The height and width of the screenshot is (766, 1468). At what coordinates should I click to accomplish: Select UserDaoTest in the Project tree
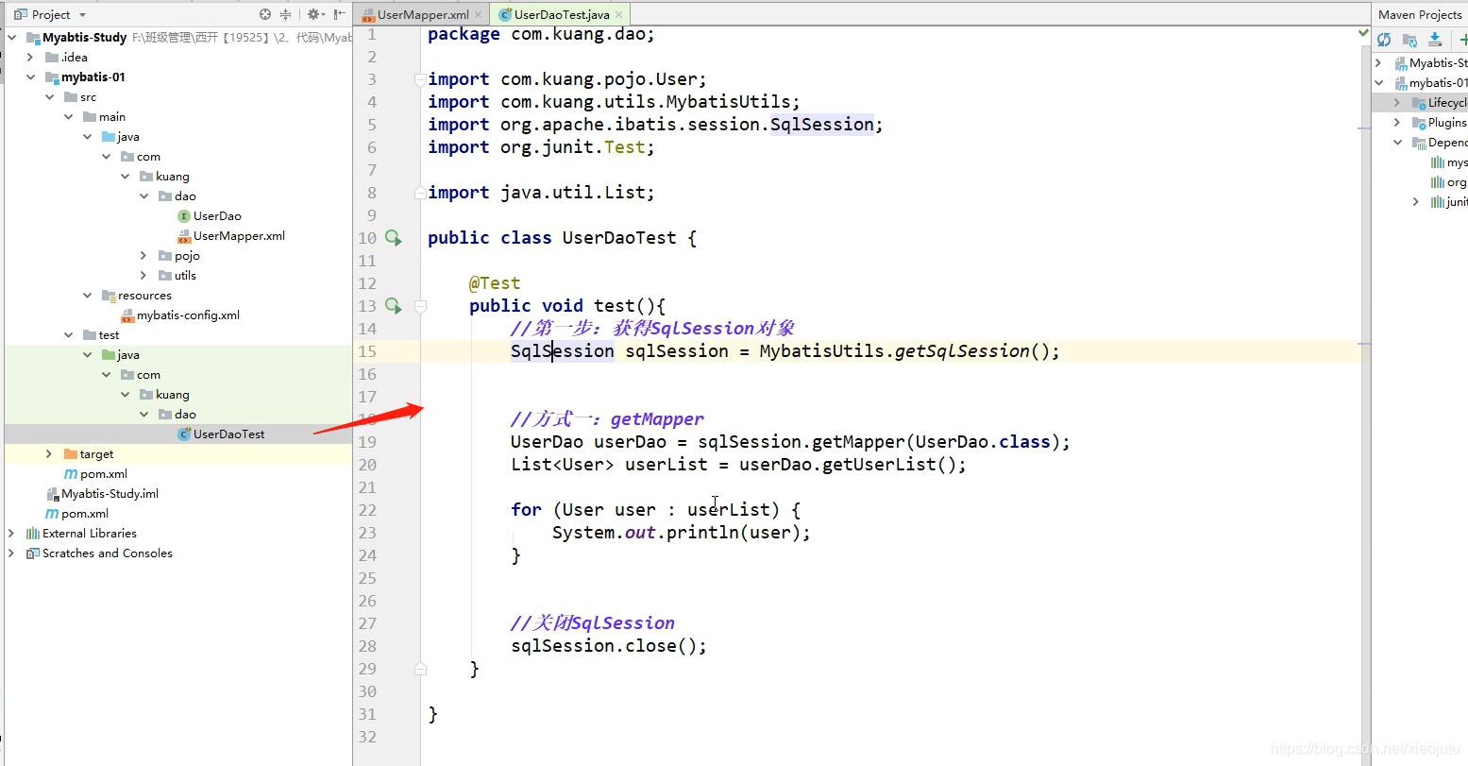pos(222,434)
